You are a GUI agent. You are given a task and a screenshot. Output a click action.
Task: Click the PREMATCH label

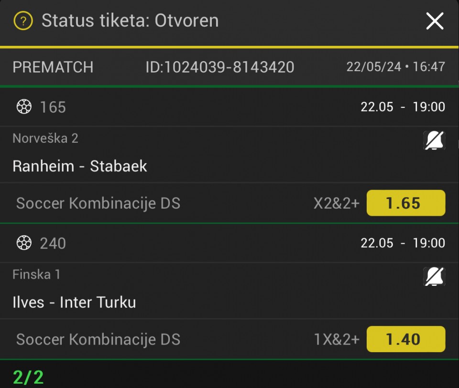pos(53,67)
